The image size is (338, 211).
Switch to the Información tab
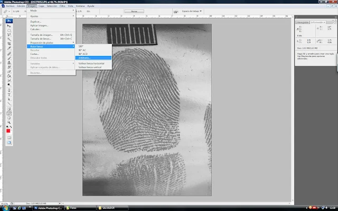(318, 22)
